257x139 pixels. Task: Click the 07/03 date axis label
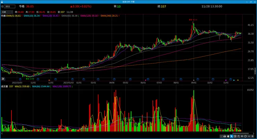click(159, 83)
